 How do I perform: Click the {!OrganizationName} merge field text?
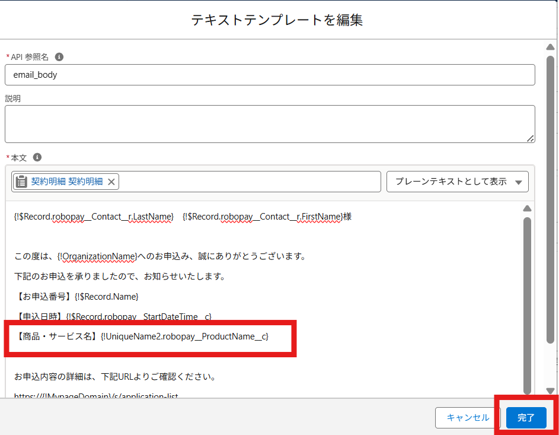coord(97,256)
